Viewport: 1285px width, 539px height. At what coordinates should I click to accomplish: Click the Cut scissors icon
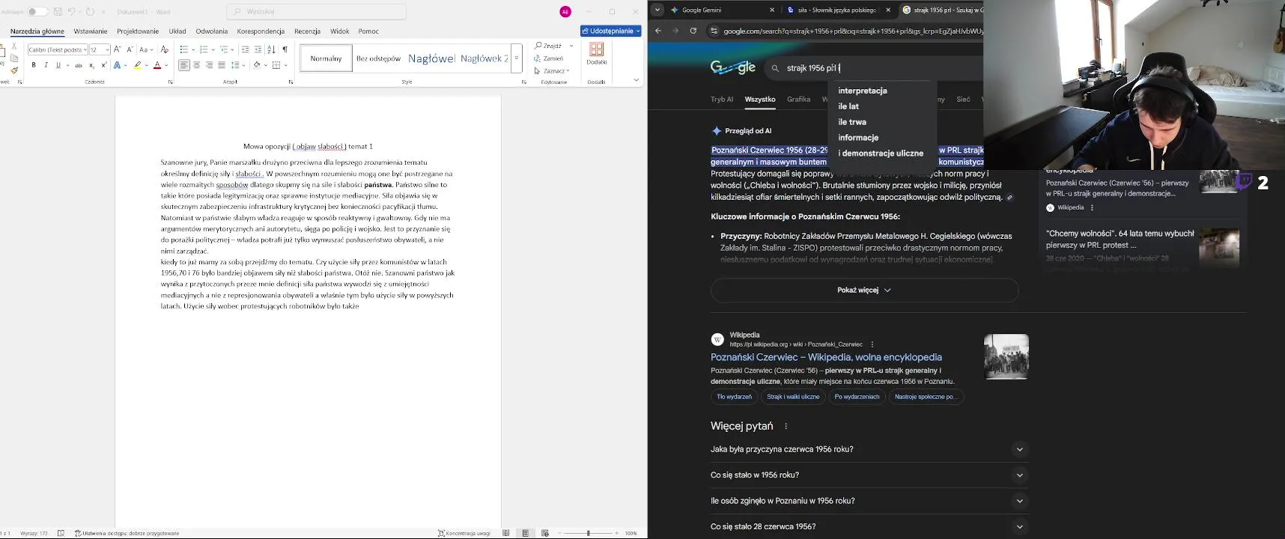14,46
